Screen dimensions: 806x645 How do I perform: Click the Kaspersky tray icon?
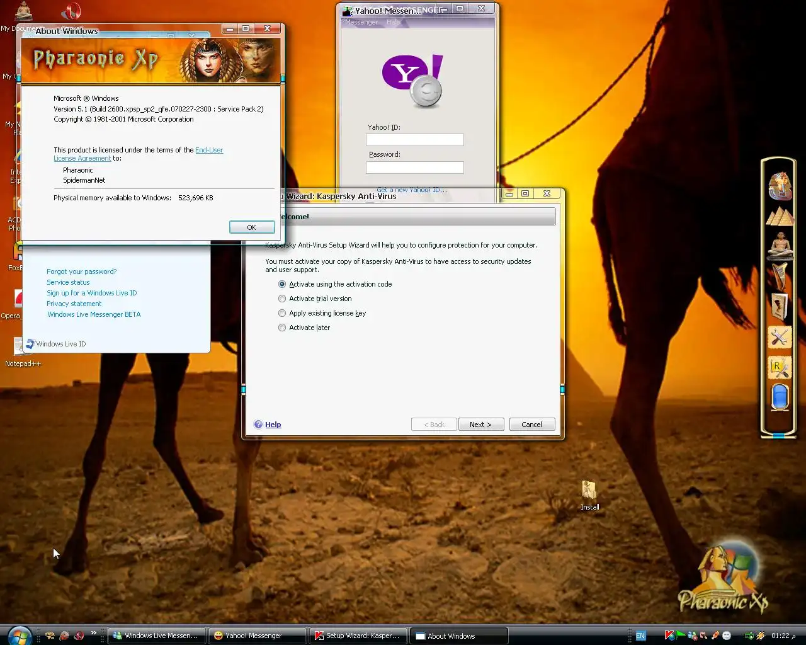tap(669, 636)
